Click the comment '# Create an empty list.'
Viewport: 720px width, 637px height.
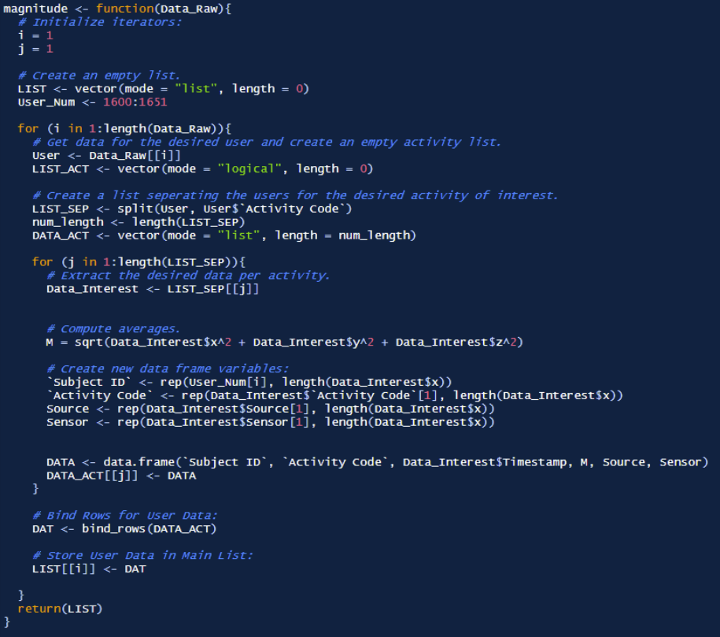tap(99, 76)
